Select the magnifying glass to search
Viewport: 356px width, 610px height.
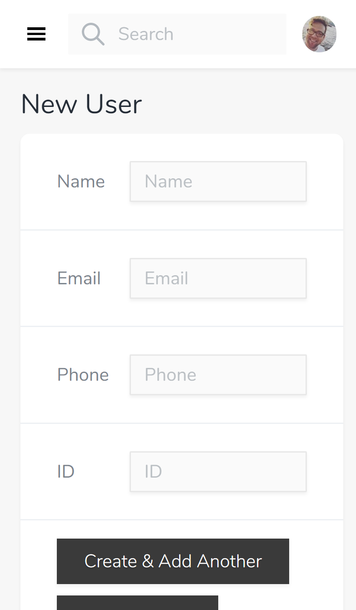93,34
